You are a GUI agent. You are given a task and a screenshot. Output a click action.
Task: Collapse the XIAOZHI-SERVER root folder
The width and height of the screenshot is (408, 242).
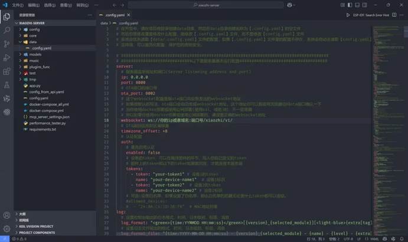point(55,23)
